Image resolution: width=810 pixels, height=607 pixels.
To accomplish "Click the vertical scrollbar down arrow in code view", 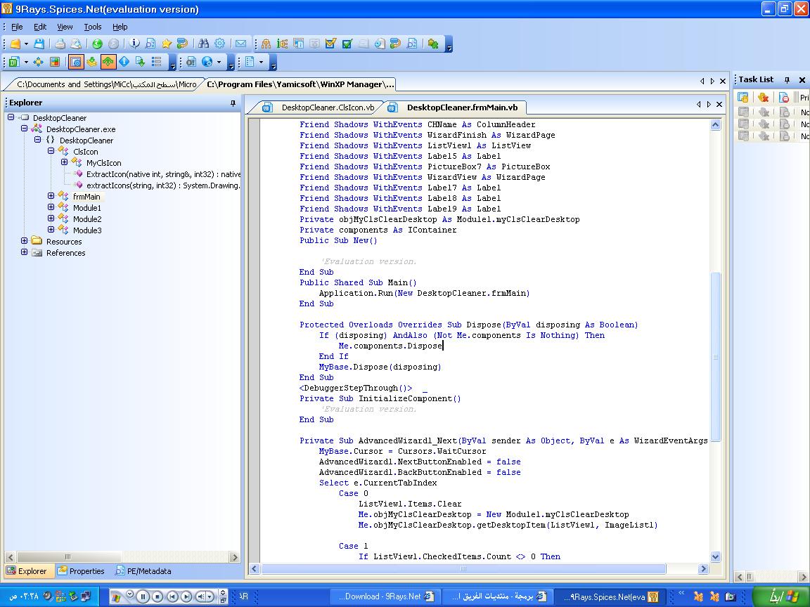I will 716,556.
